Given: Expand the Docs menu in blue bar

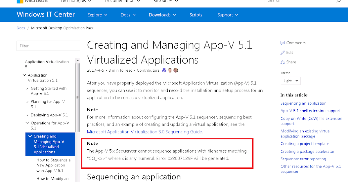Looking at the screenshot, I should point(128,15).
